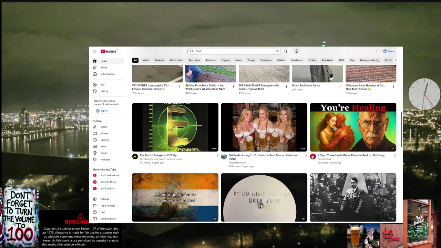Select the Alan Watts filter chip
Screen dimensions: 441x248
pos(327,60)
